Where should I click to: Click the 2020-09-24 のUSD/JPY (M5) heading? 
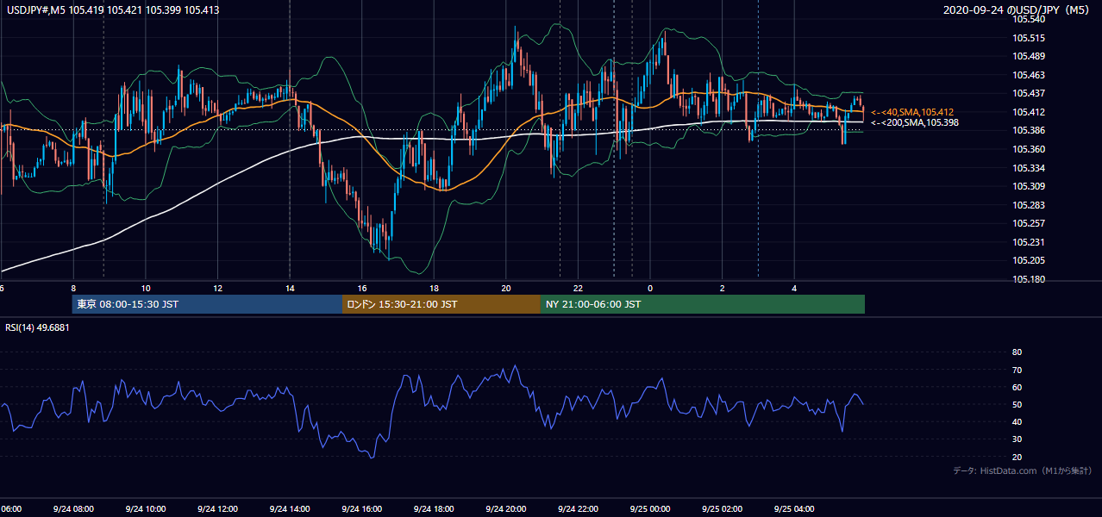pos(1017,10)
